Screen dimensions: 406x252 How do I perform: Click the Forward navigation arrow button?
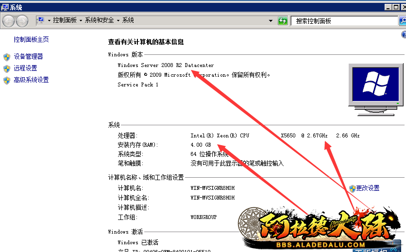coord(22,21)
